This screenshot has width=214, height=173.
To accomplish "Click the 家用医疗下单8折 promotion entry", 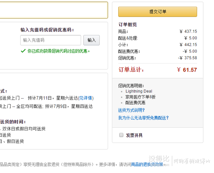I will coord(140,97).
